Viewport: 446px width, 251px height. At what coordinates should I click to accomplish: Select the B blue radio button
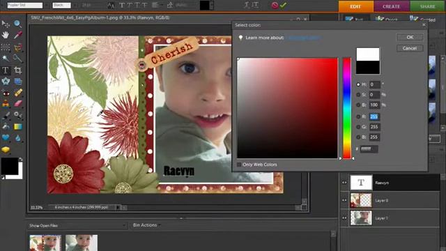point(358,137)
